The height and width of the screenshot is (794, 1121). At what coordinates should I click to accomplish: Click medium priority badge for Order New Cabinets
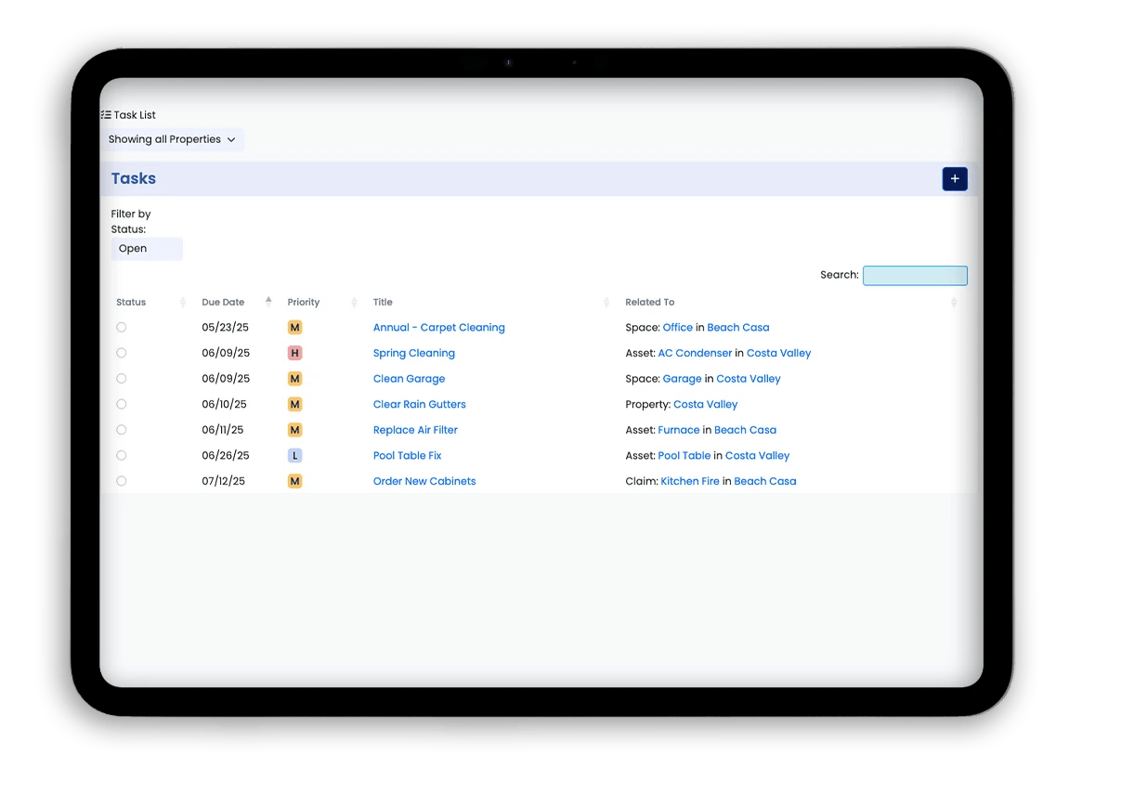pyautogui.click(x=295, y=481)
